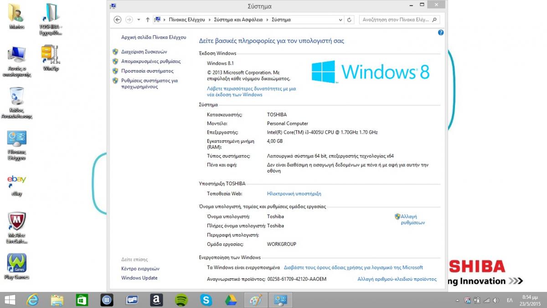Open Internet Explorer from the taskbar
The height and width of the screenshot is (308, 547).
point(33,300)
